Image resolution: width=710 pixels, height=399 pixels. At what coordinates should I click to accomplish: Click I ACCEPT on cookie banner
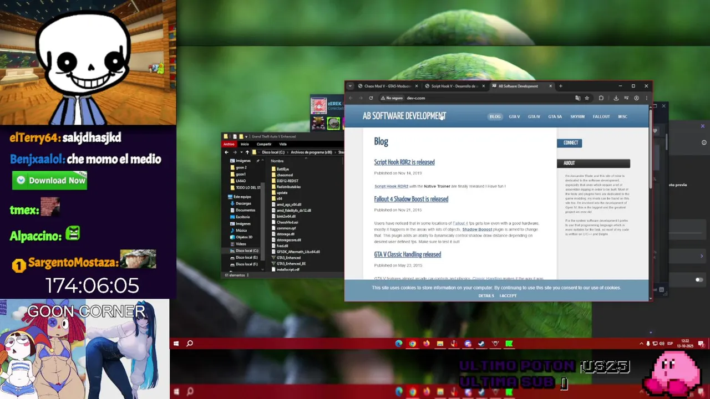point(508,296)
